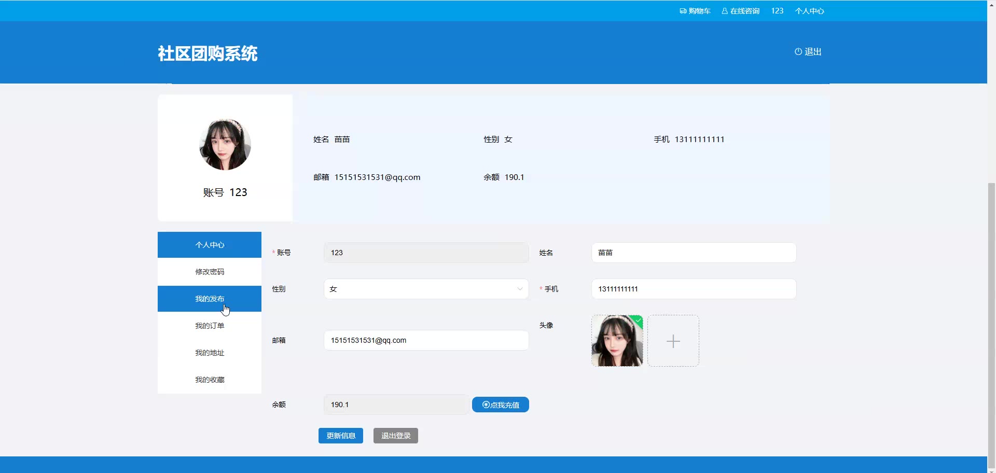
Task: Select 我的地址 in the sidebar menu
Action: click(x=210, y=353)
